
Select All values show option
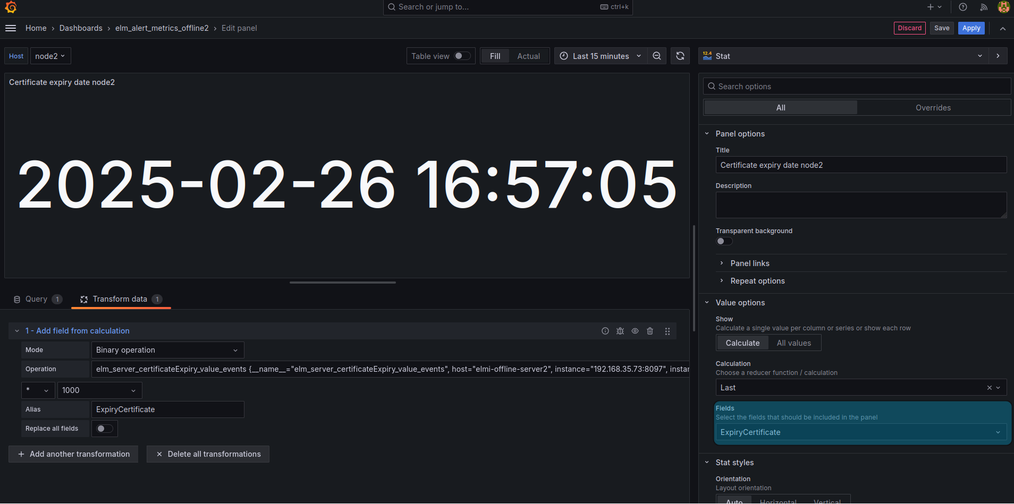click(794, 343)
